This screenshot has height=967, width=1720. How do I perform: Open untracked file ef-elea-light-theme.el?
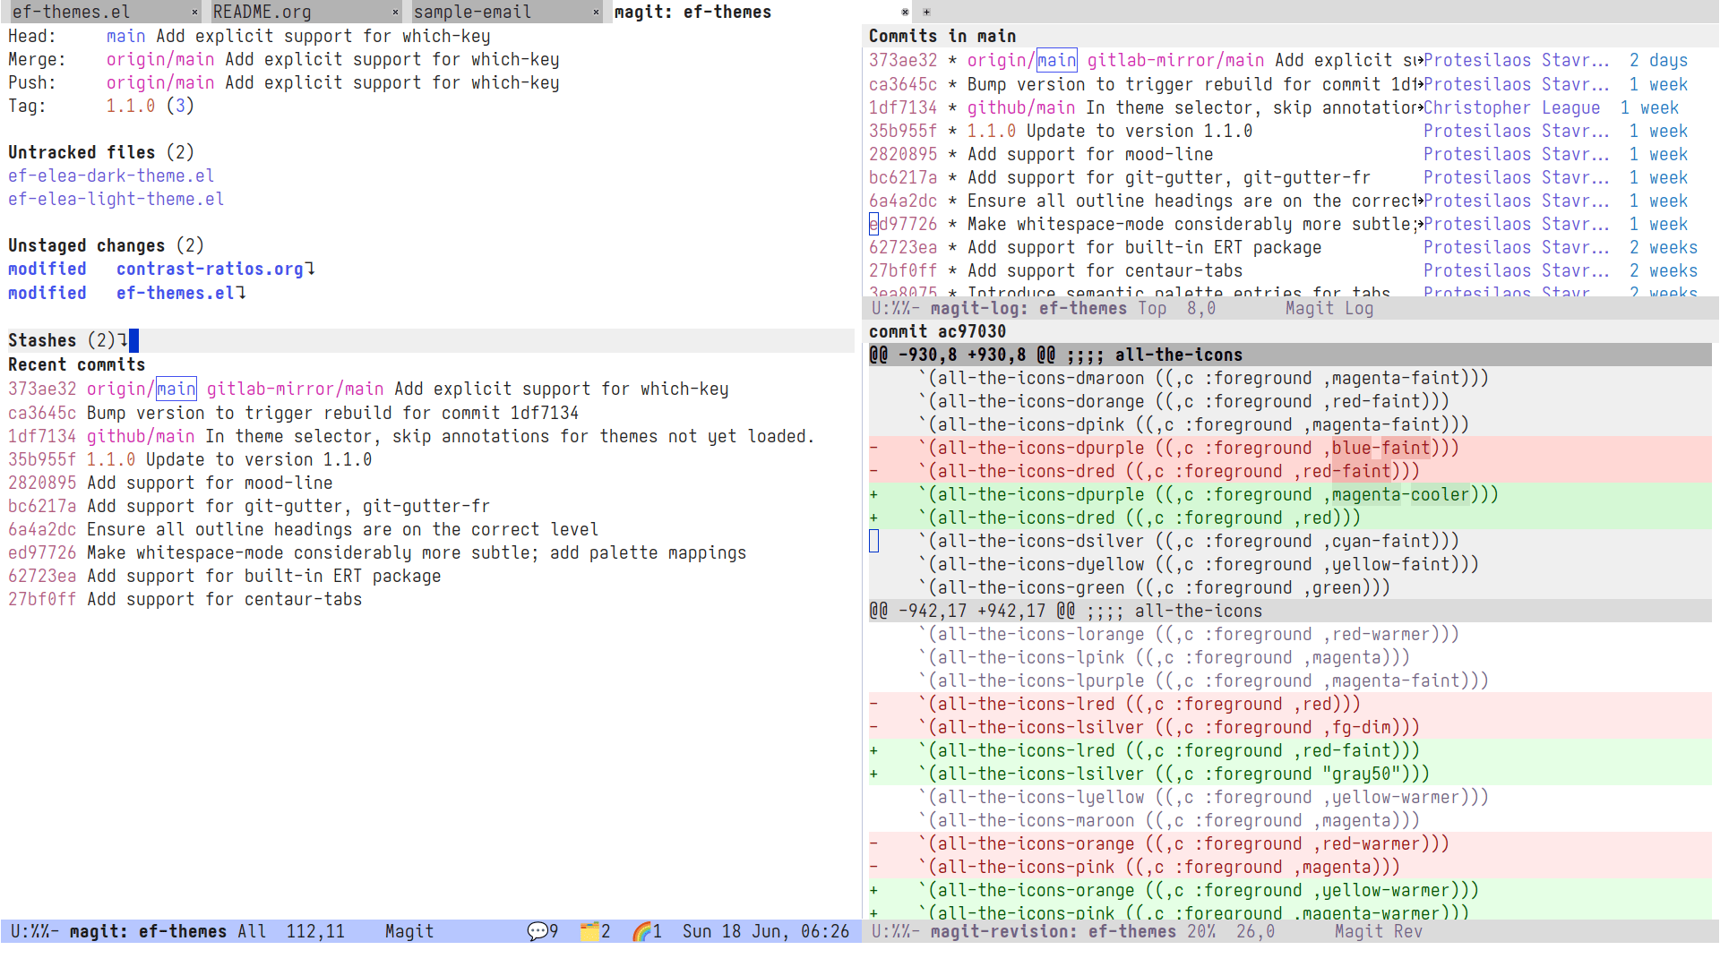[x=116, y=199]
